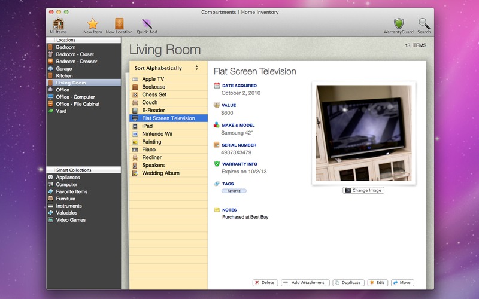The height and width of the screenshot is (299, 479).
Task: Open the Yard location
Action: click(83, 111)
